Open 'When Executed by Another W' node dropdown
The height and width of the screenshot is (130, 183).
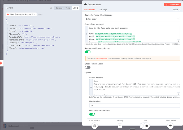[x=21, y=14]
